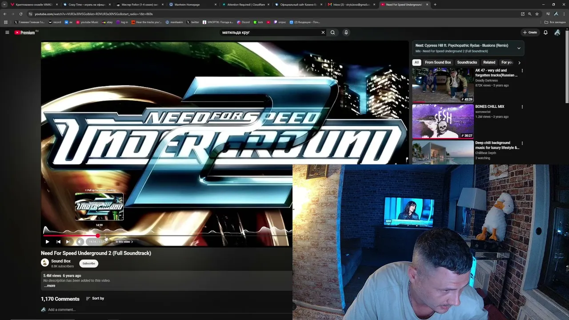Click the 5.4M views text

52,276
